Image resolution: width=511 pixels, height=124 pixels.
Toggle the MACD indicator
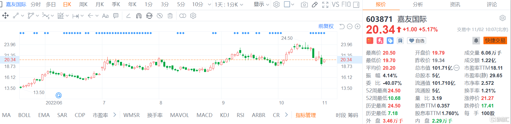click(204, 115)
